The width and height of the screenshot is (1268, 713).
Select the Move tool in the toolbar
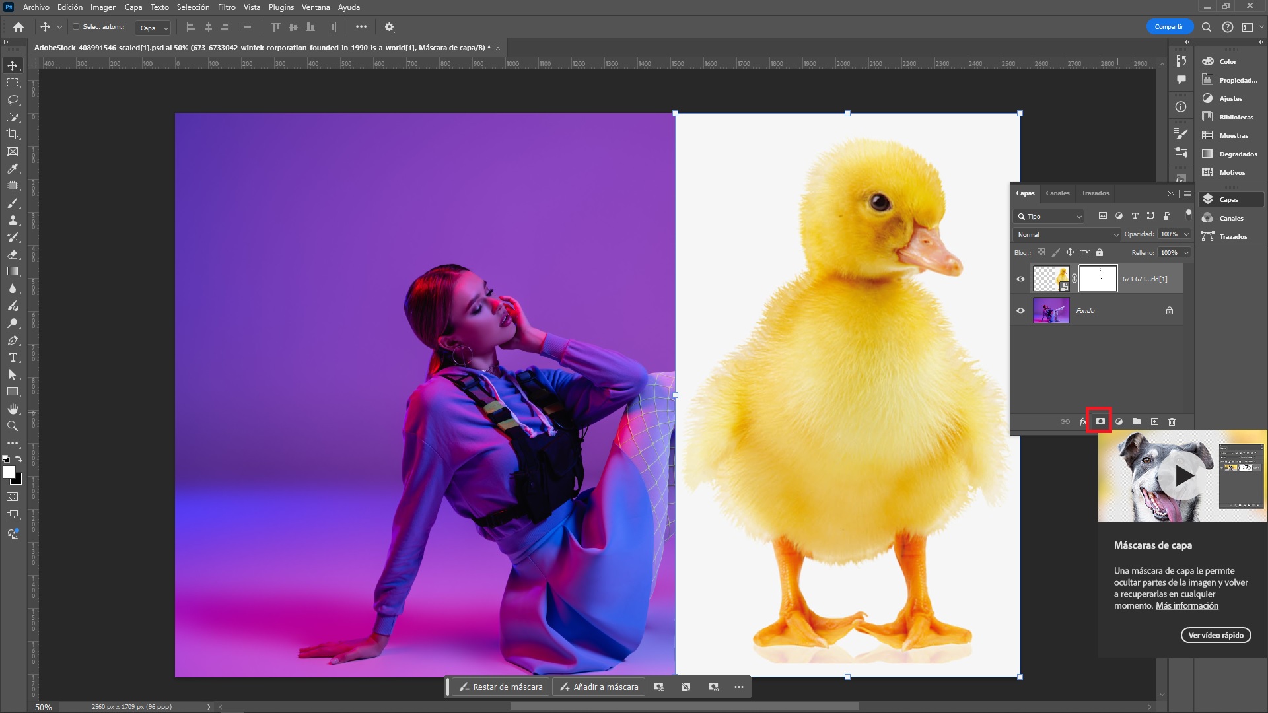[x=13, y=65]
